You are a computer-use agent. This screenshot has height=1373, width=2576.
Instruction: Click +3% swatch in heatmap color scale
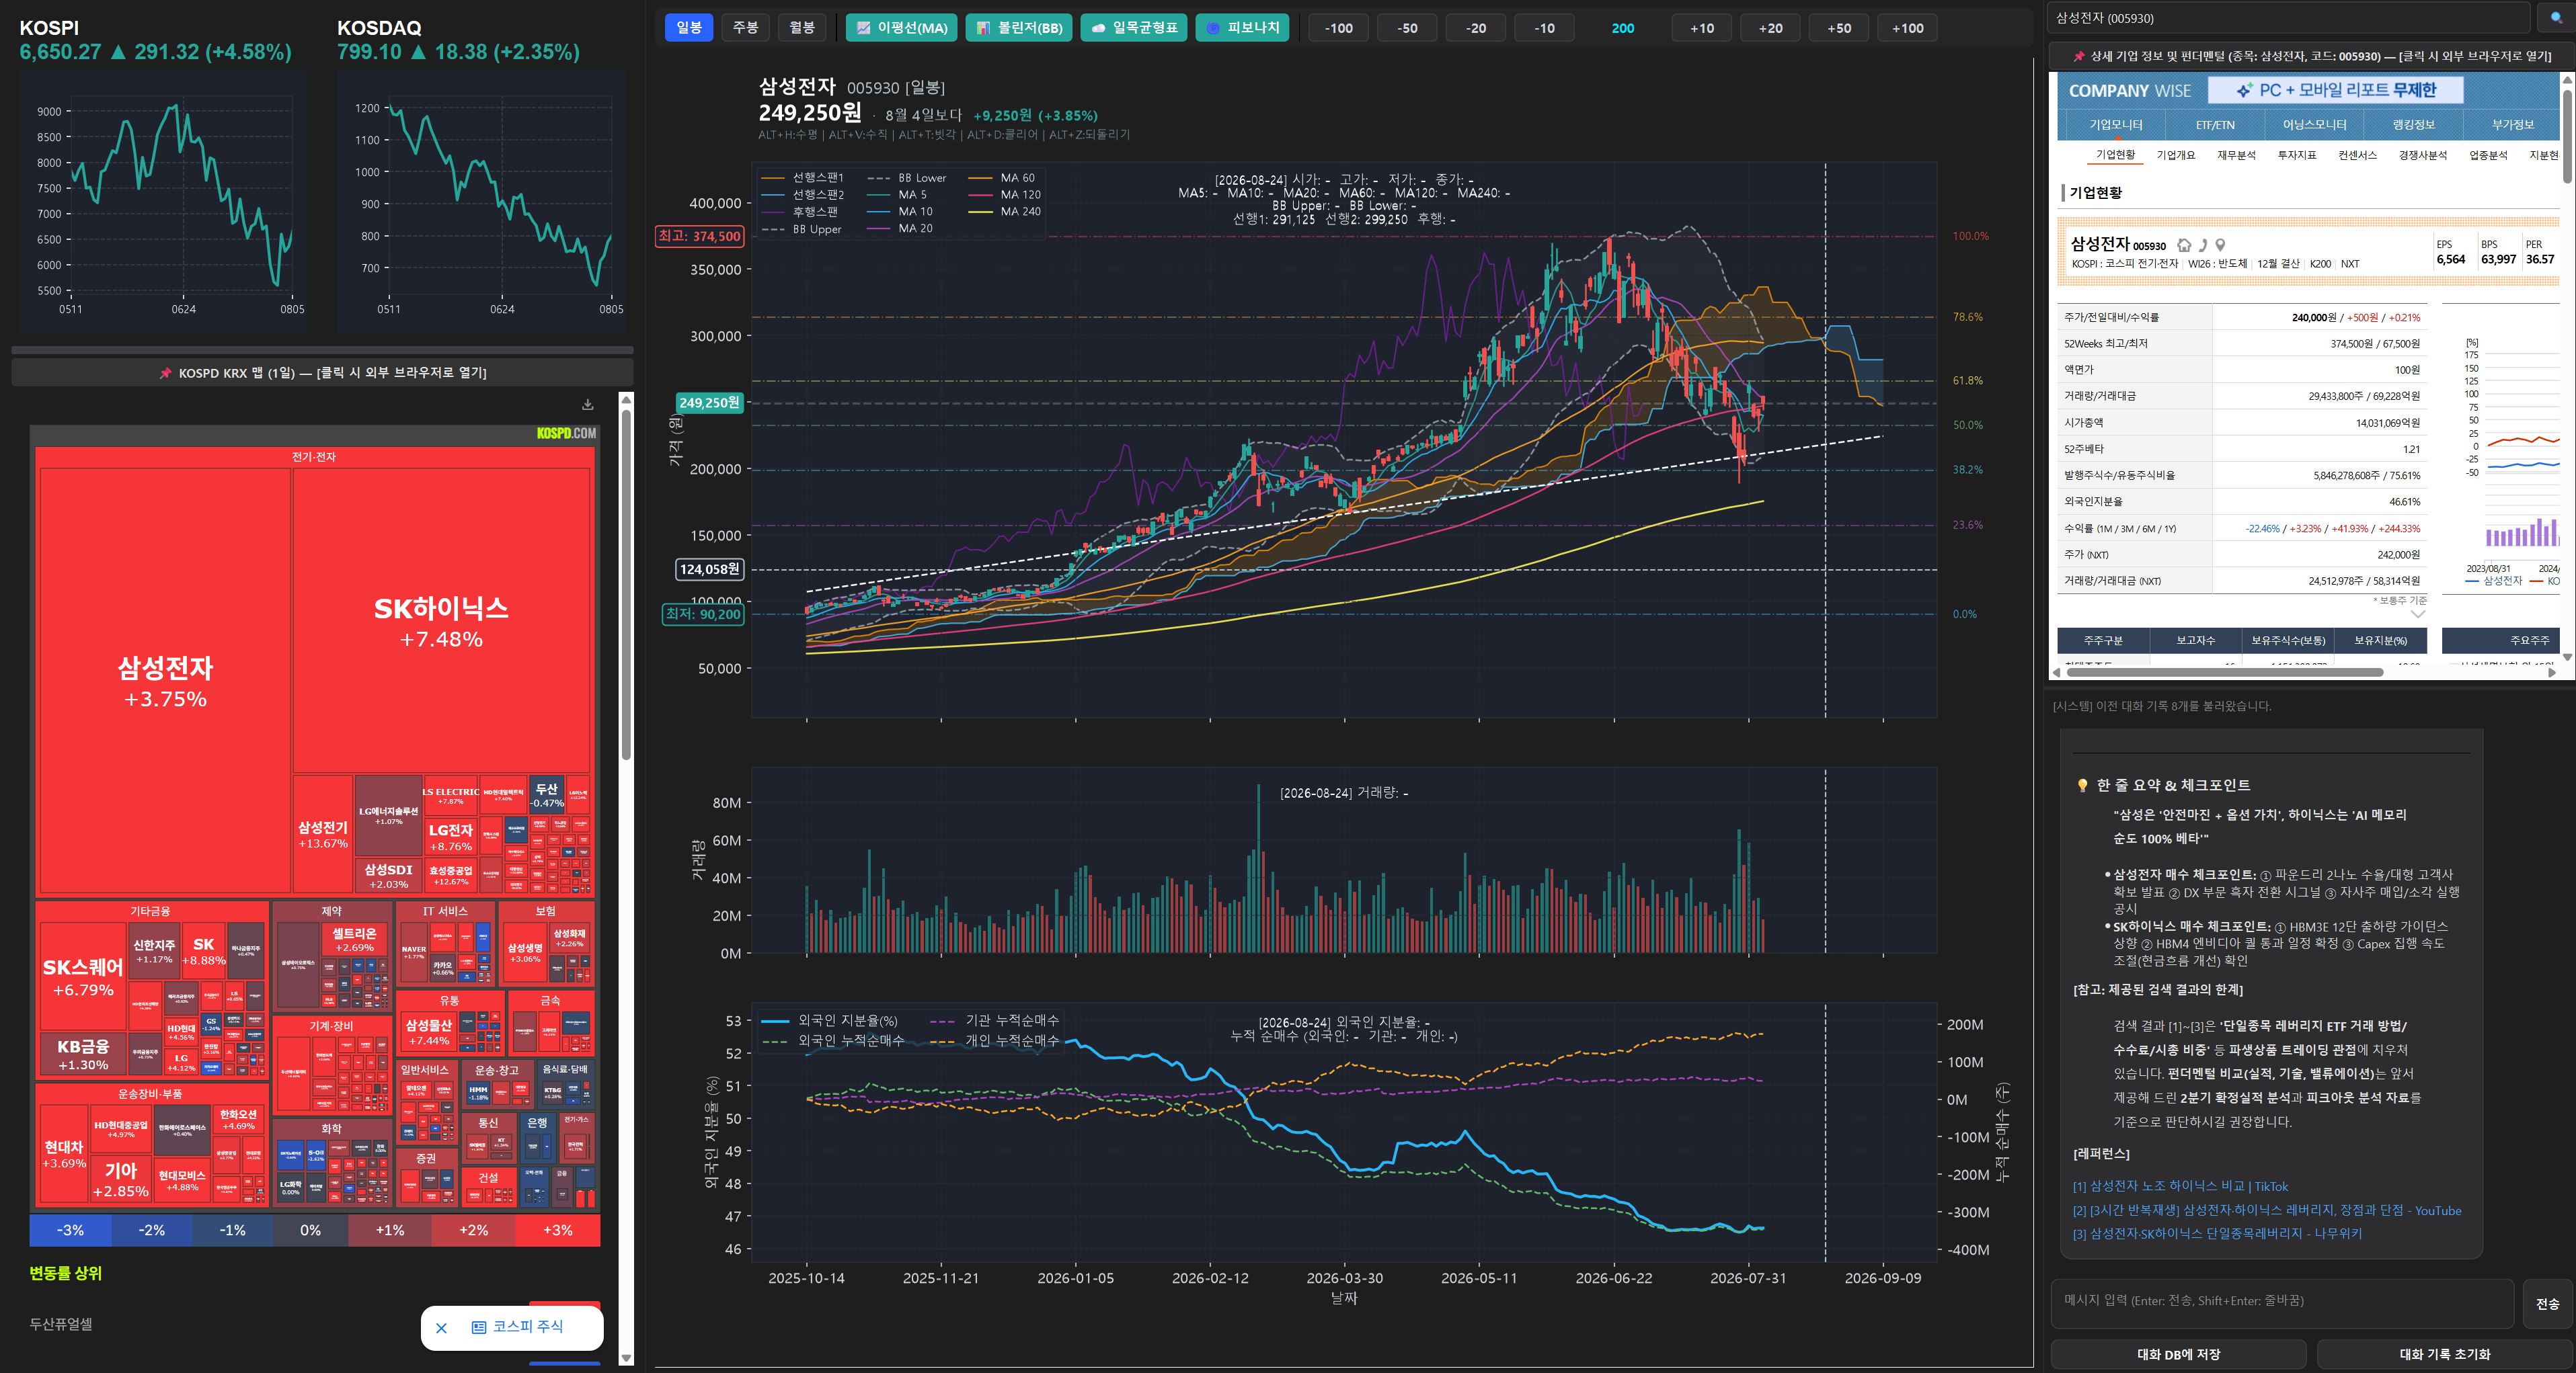[558, 1230]
